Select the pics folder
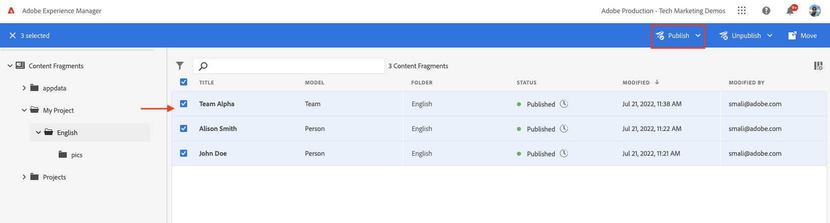This screenshot has width=830, height=223. click(77, 155)
